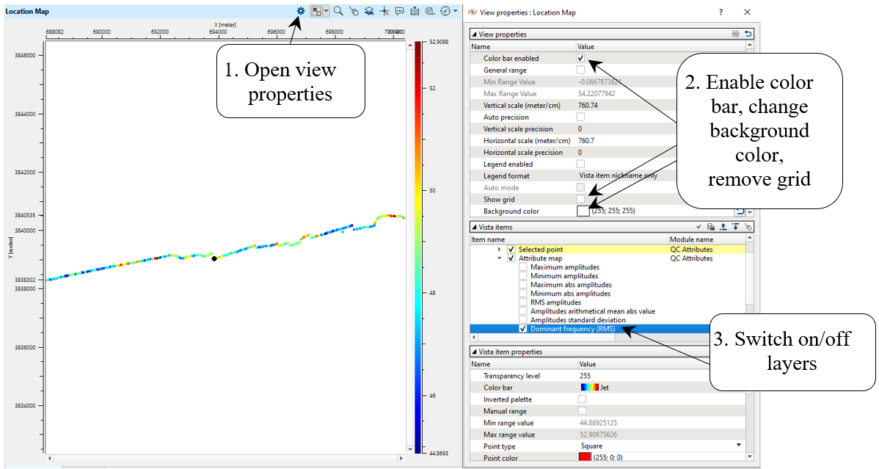The width and height of the screenshot is (879, 469).
Task: Check the RMS amplitudes layer
Action: (x=523, y=302)
